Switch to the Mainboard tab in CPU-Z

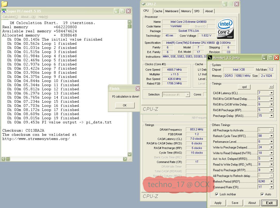[x=172, y=11]
